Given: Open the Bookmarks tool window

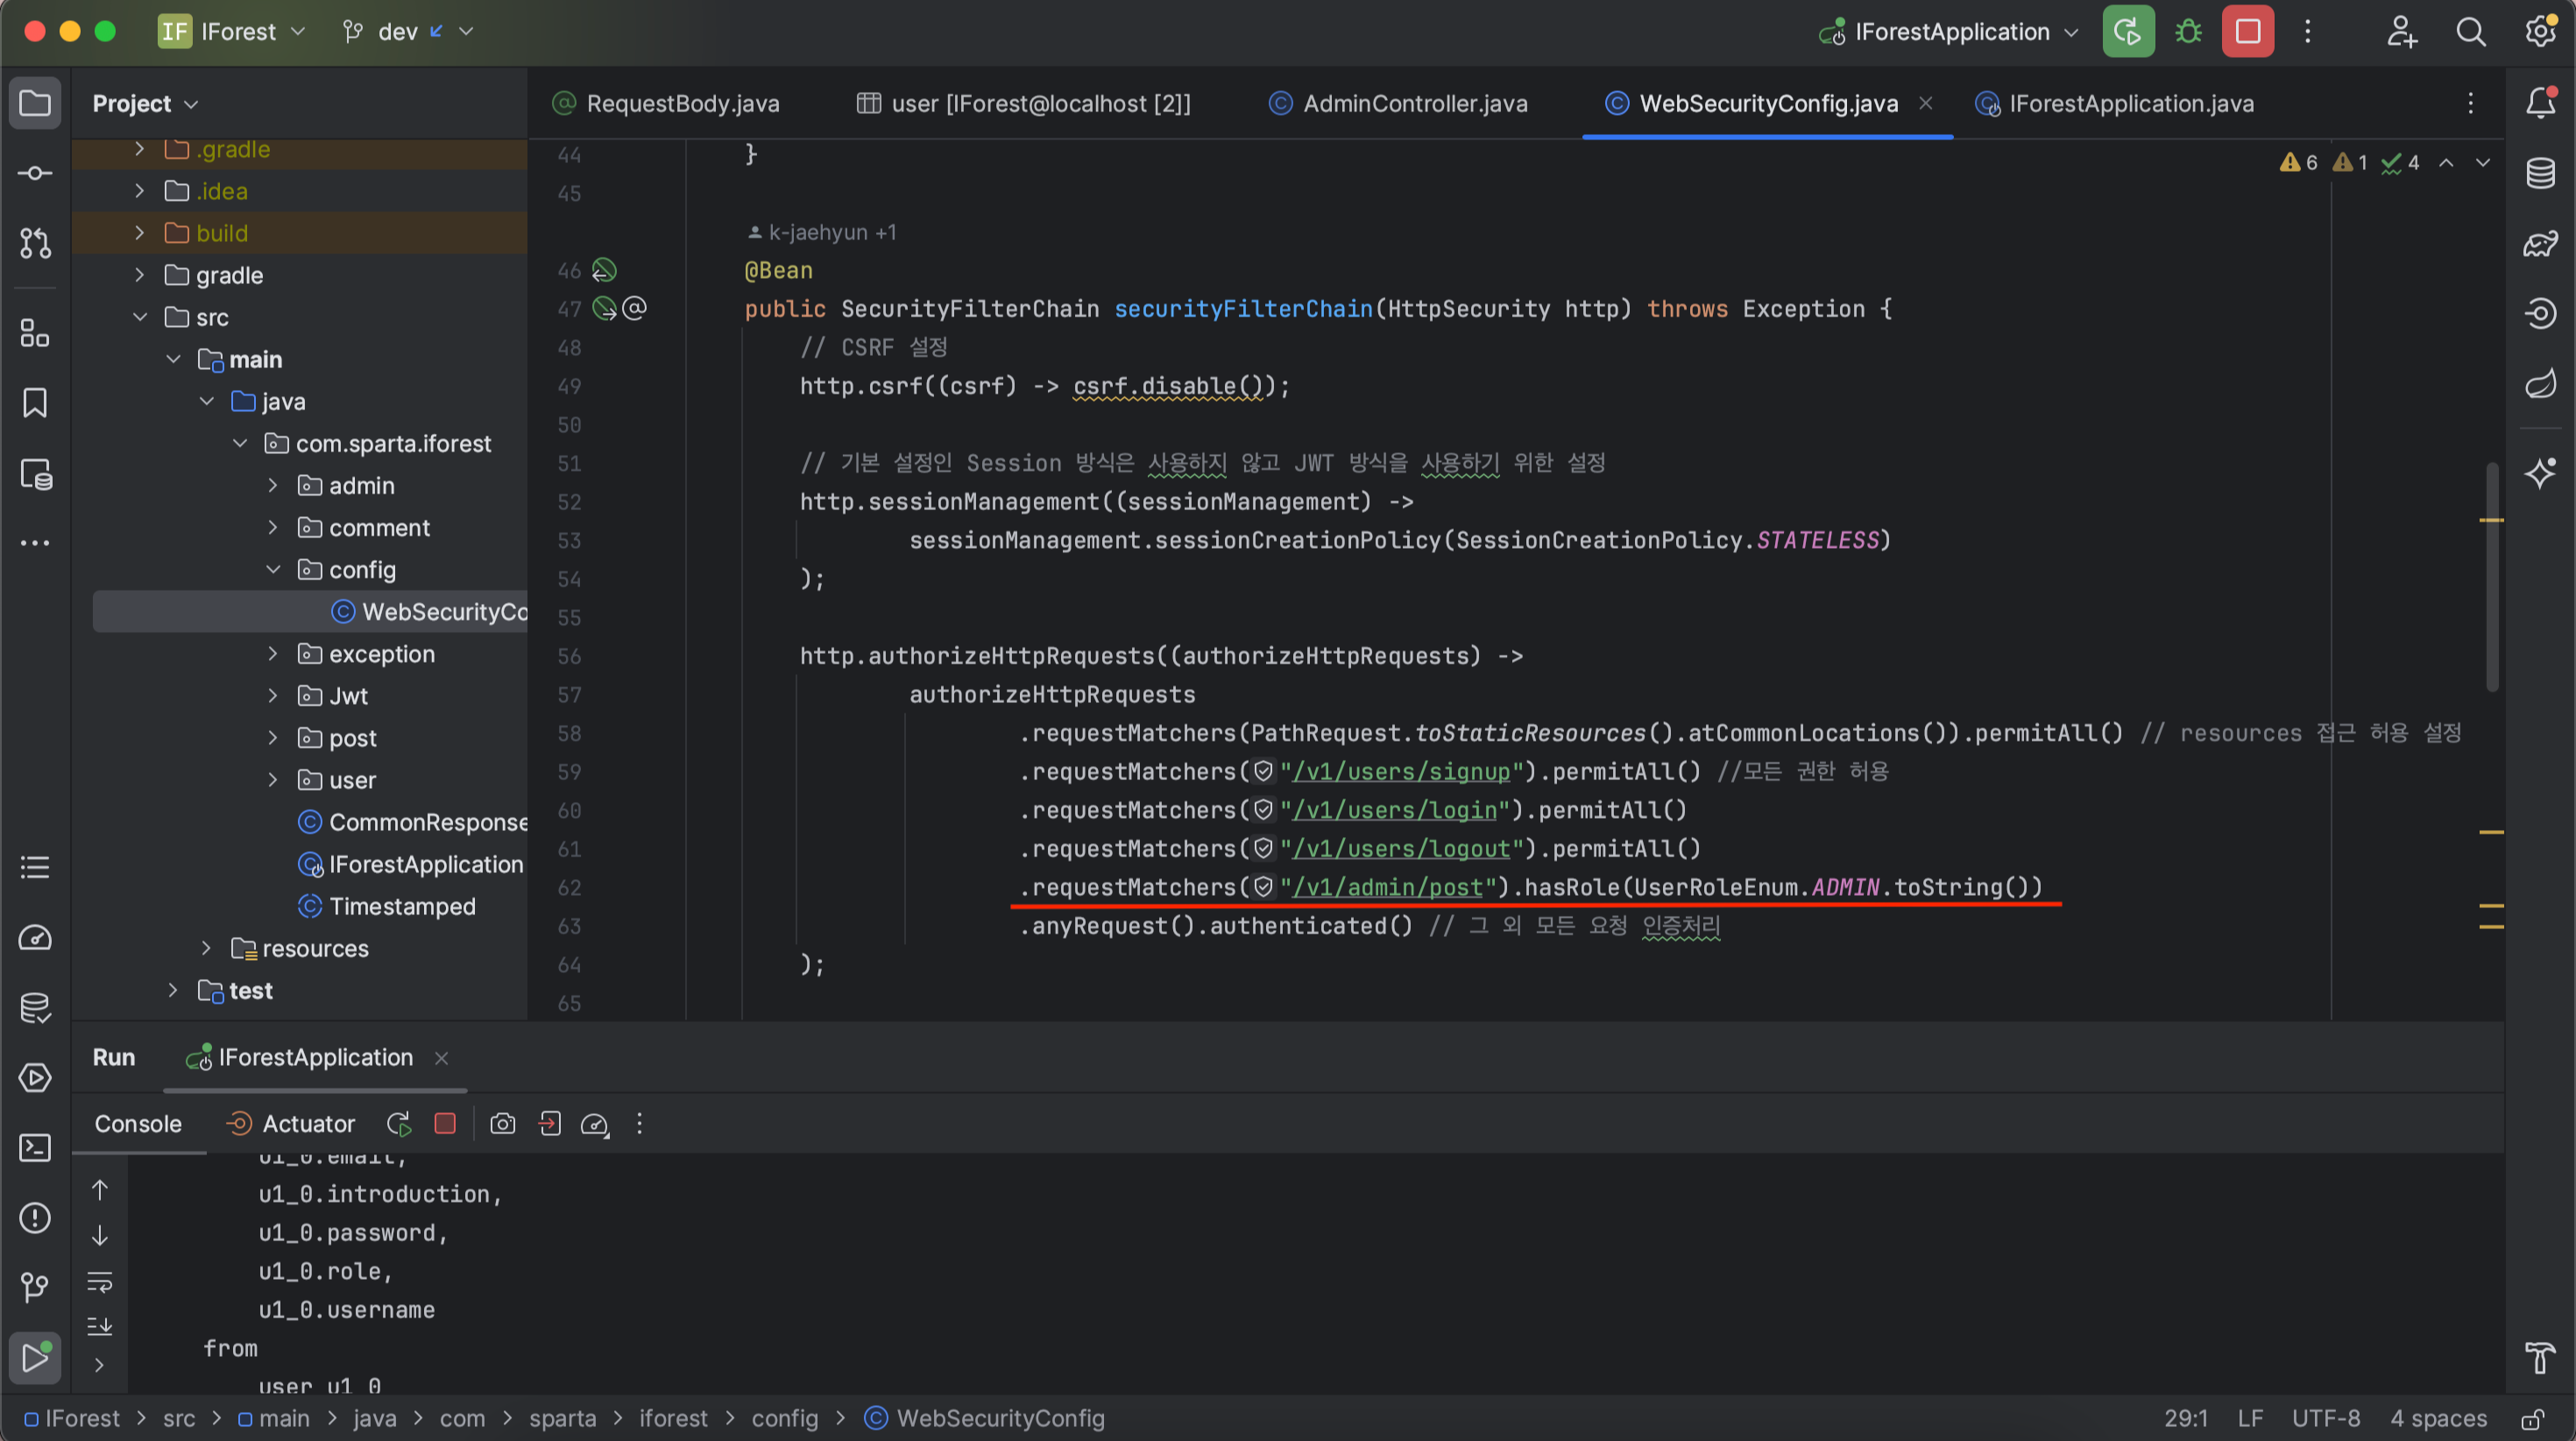Looking at the screenshot, I should [35, 402].
